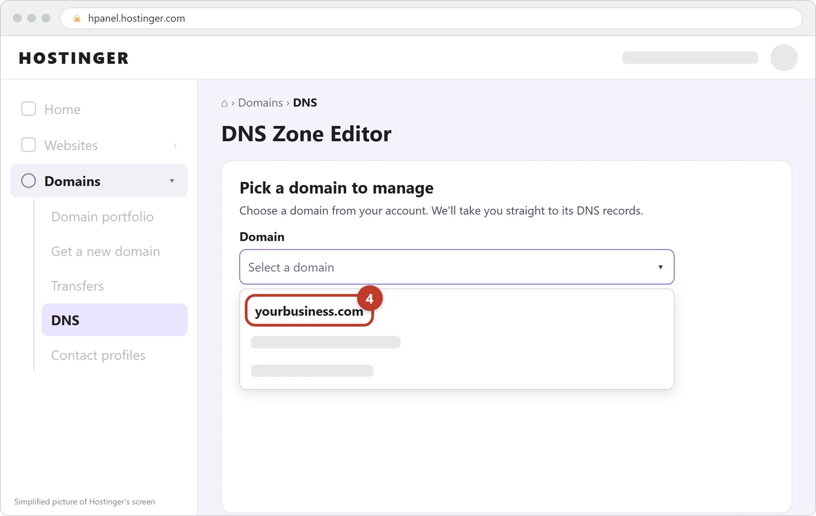Open the Select a domain dropdown

click(x=457, y=267)
